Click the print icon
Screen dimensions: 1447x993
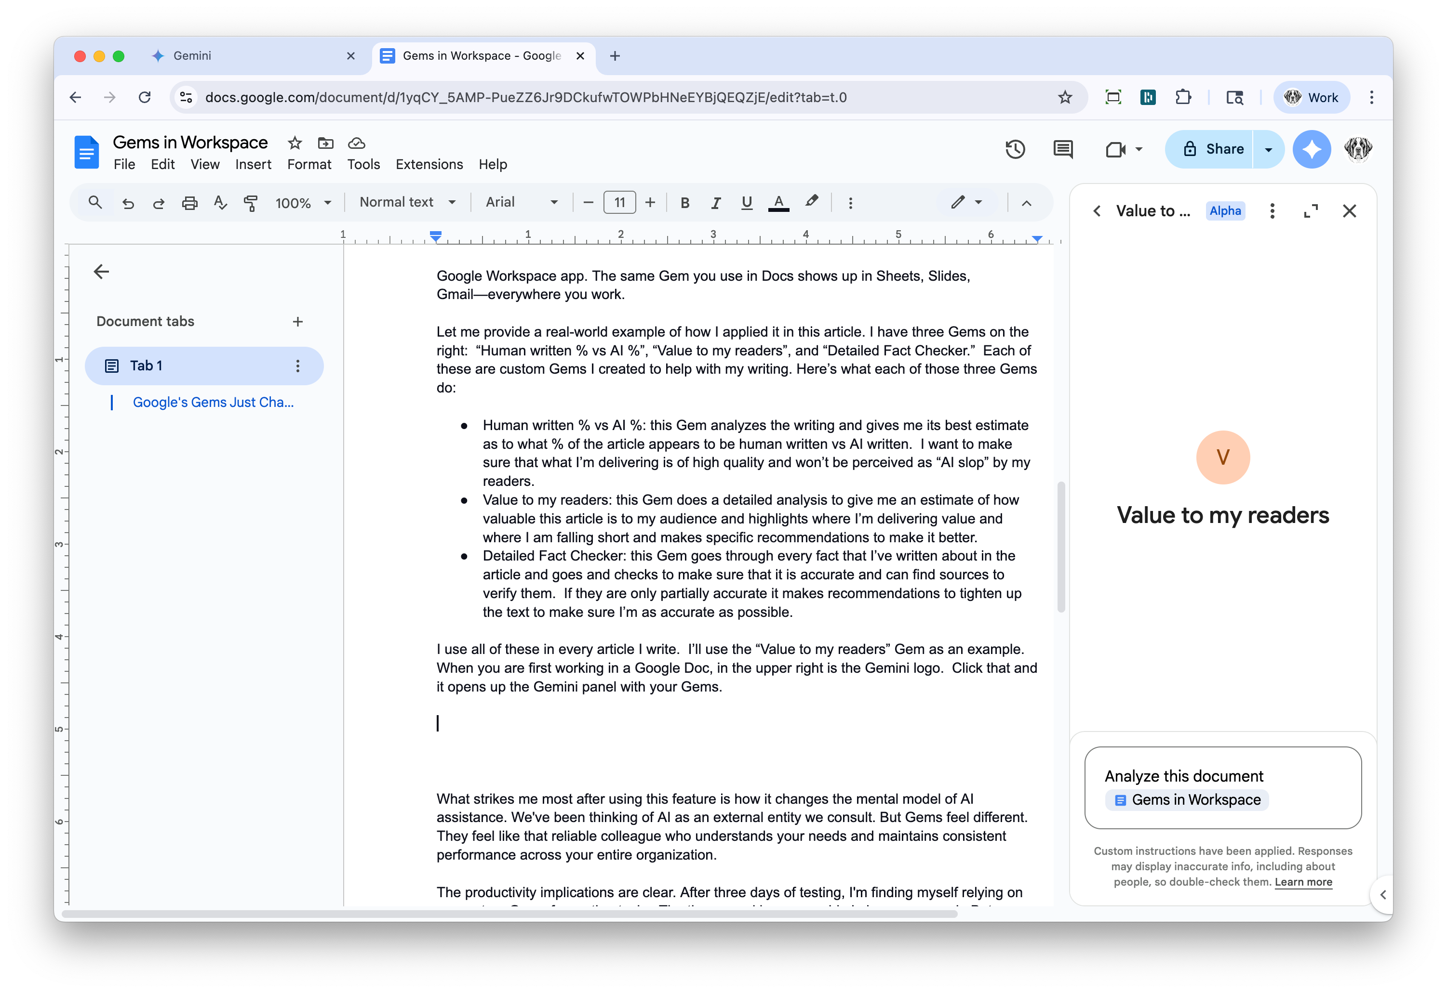pos(189,203)
